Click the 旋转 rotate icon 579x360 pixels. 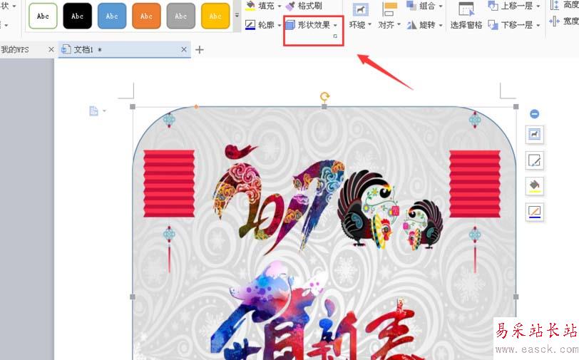click(411, 25)
